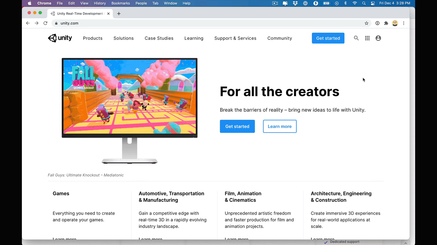Open the Chrome extensions puzzle icon

point(386,23)
